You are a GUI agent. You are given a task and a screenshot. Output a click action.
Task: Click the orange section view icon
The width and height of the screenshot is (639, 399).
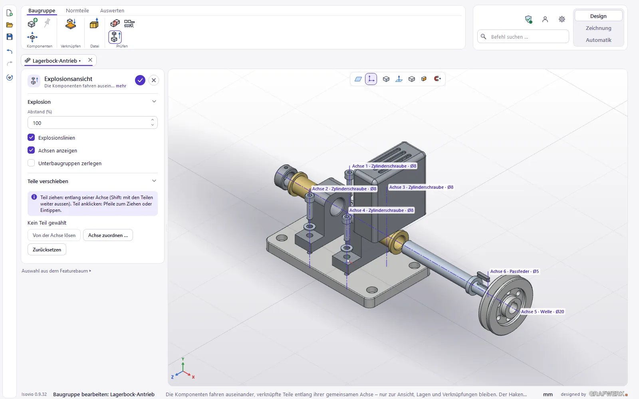click(424, 79)
